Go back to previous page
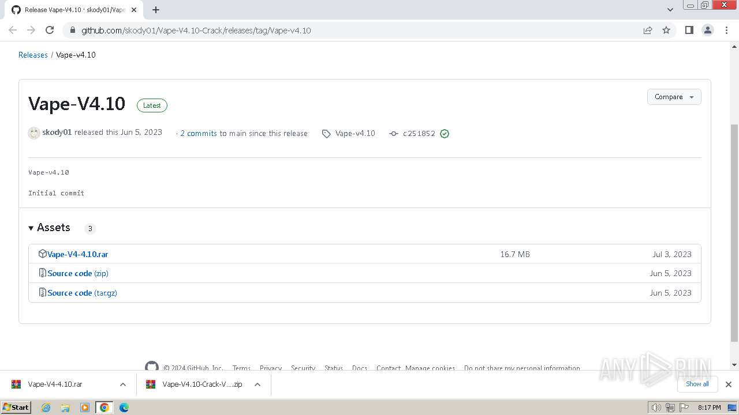 click(13, 30)
